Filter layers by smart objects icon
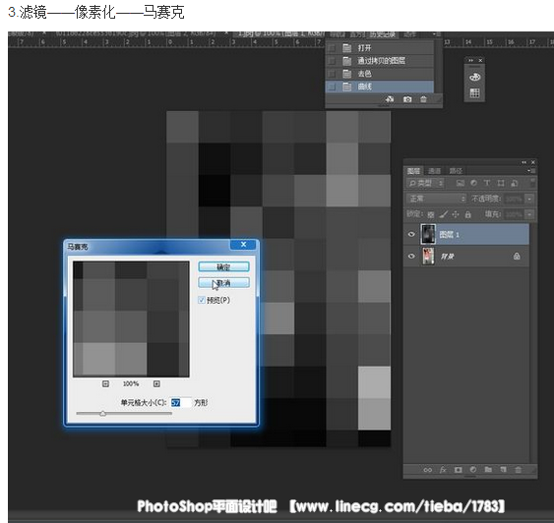The image size is (554, 523). pos(515,183)
